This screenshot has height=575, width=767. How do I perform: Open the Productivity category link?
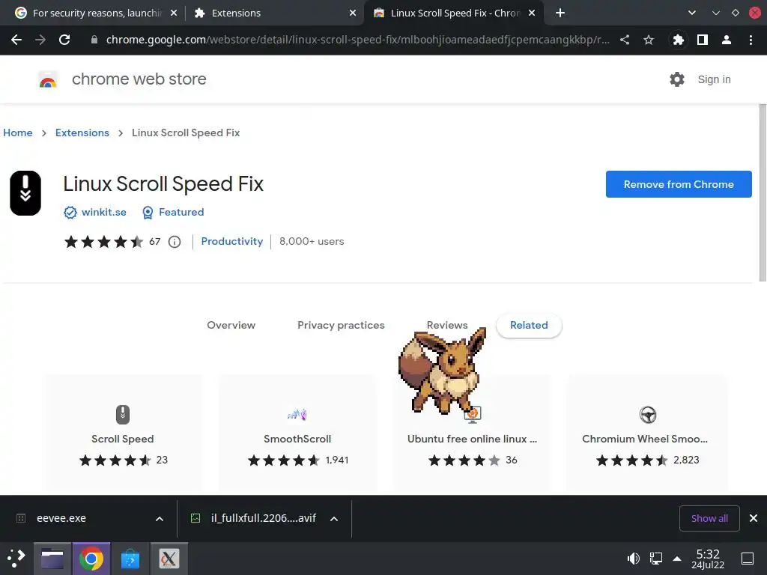tap(232, 242)
